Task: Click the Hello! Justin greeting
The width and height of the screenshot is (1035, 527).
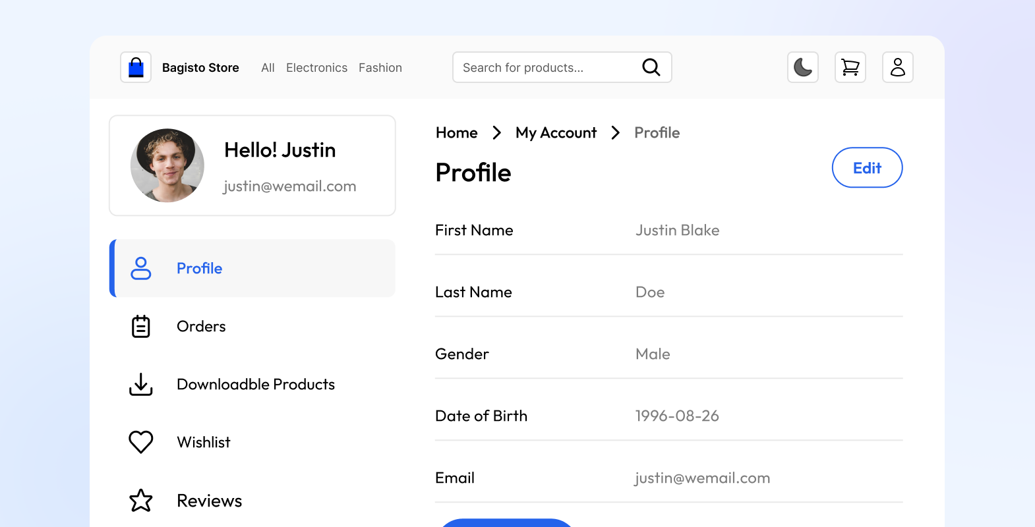Action: (x=280, y=150)
